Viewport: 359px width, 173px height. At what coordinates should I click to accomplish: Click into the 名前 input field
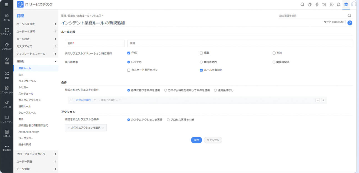click(94, 44)
